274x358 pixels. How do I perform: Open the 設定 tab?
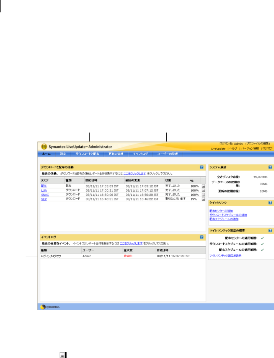(x=63, y=154)
